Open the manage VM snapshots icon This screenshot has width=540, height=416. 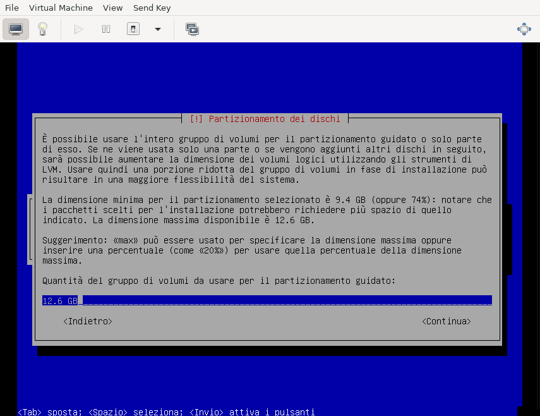[192, 29]
